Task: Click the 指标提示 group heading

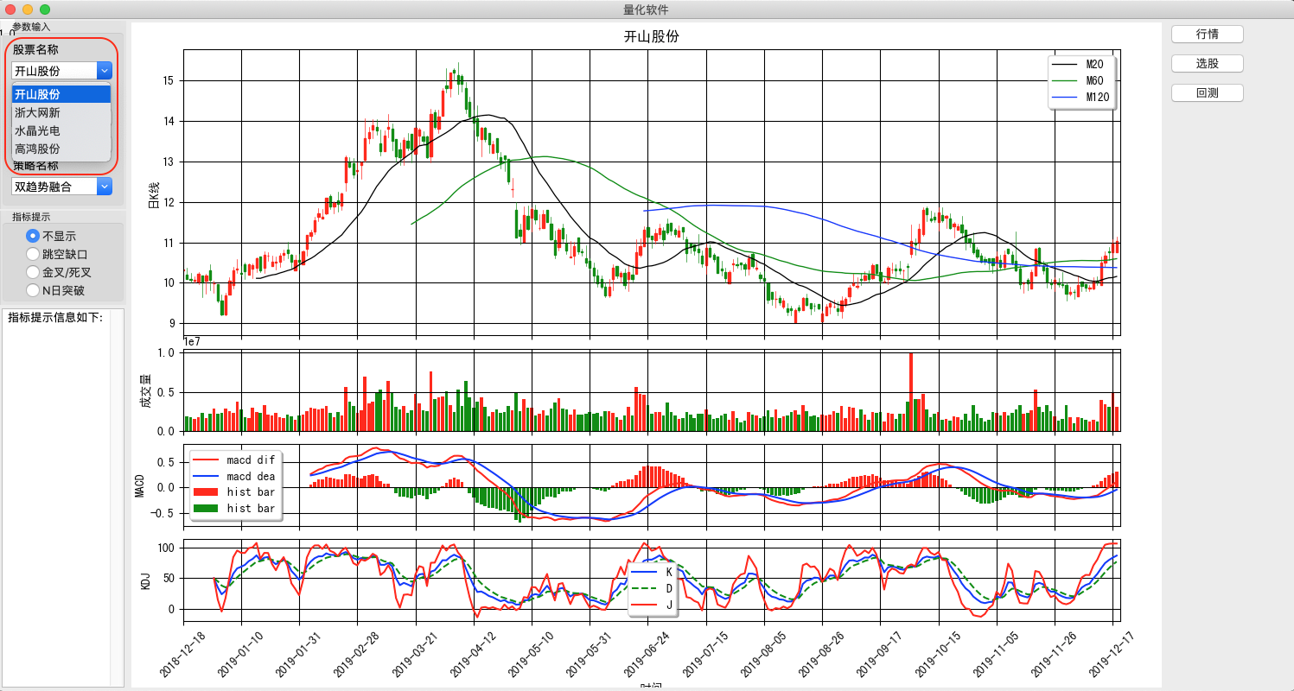Action: click(x=31, y=216)
